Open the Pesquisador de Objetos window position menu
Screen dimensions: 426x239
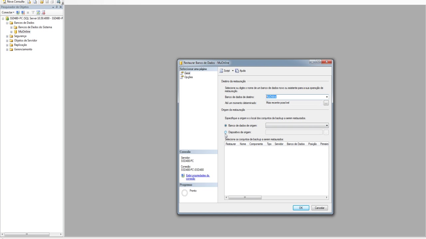pyautogui.click(x=53, y=7)
